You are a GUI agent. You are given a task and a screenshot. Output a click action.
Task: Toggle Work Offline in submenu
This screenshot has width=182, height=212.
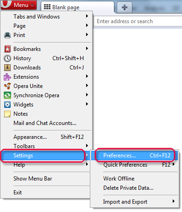coord(134,179)
